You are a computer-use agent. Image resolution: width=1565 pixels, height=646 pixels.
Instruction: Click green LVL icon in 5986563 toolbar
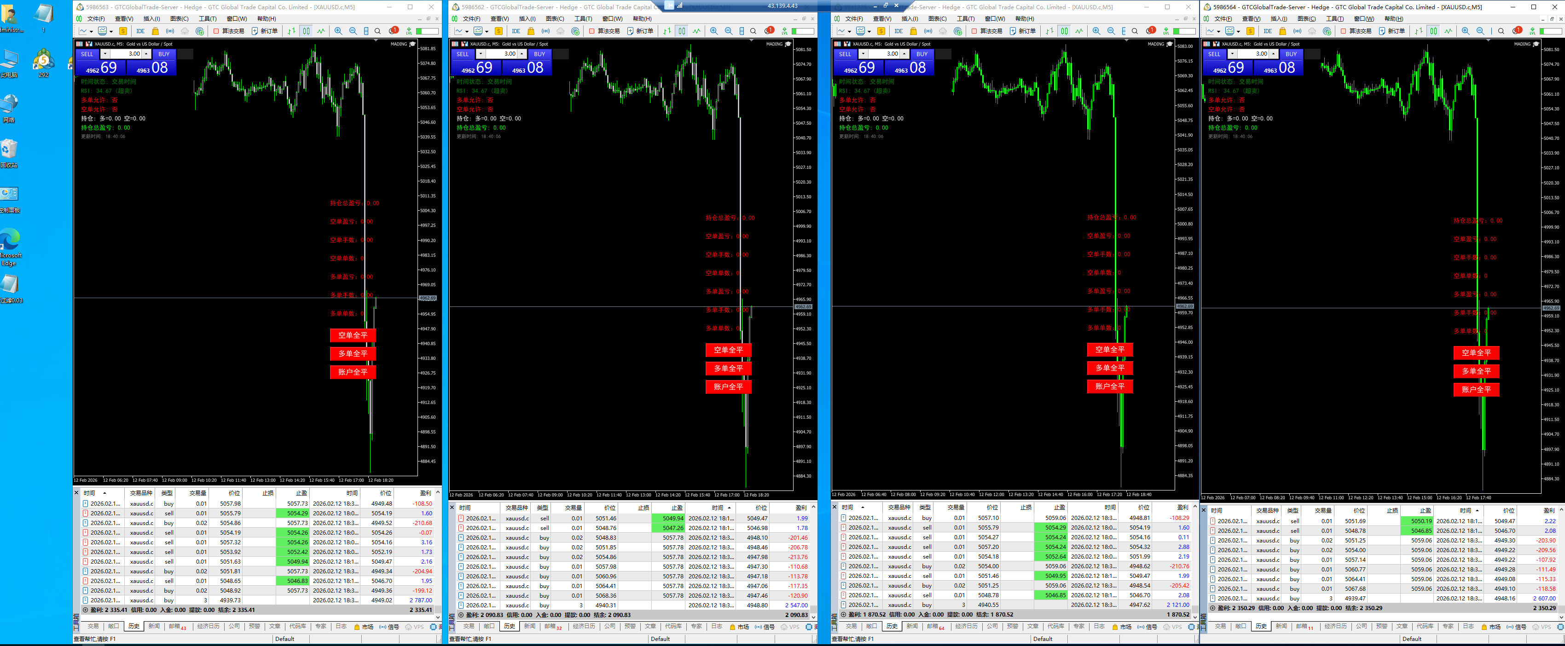point(409,31)
